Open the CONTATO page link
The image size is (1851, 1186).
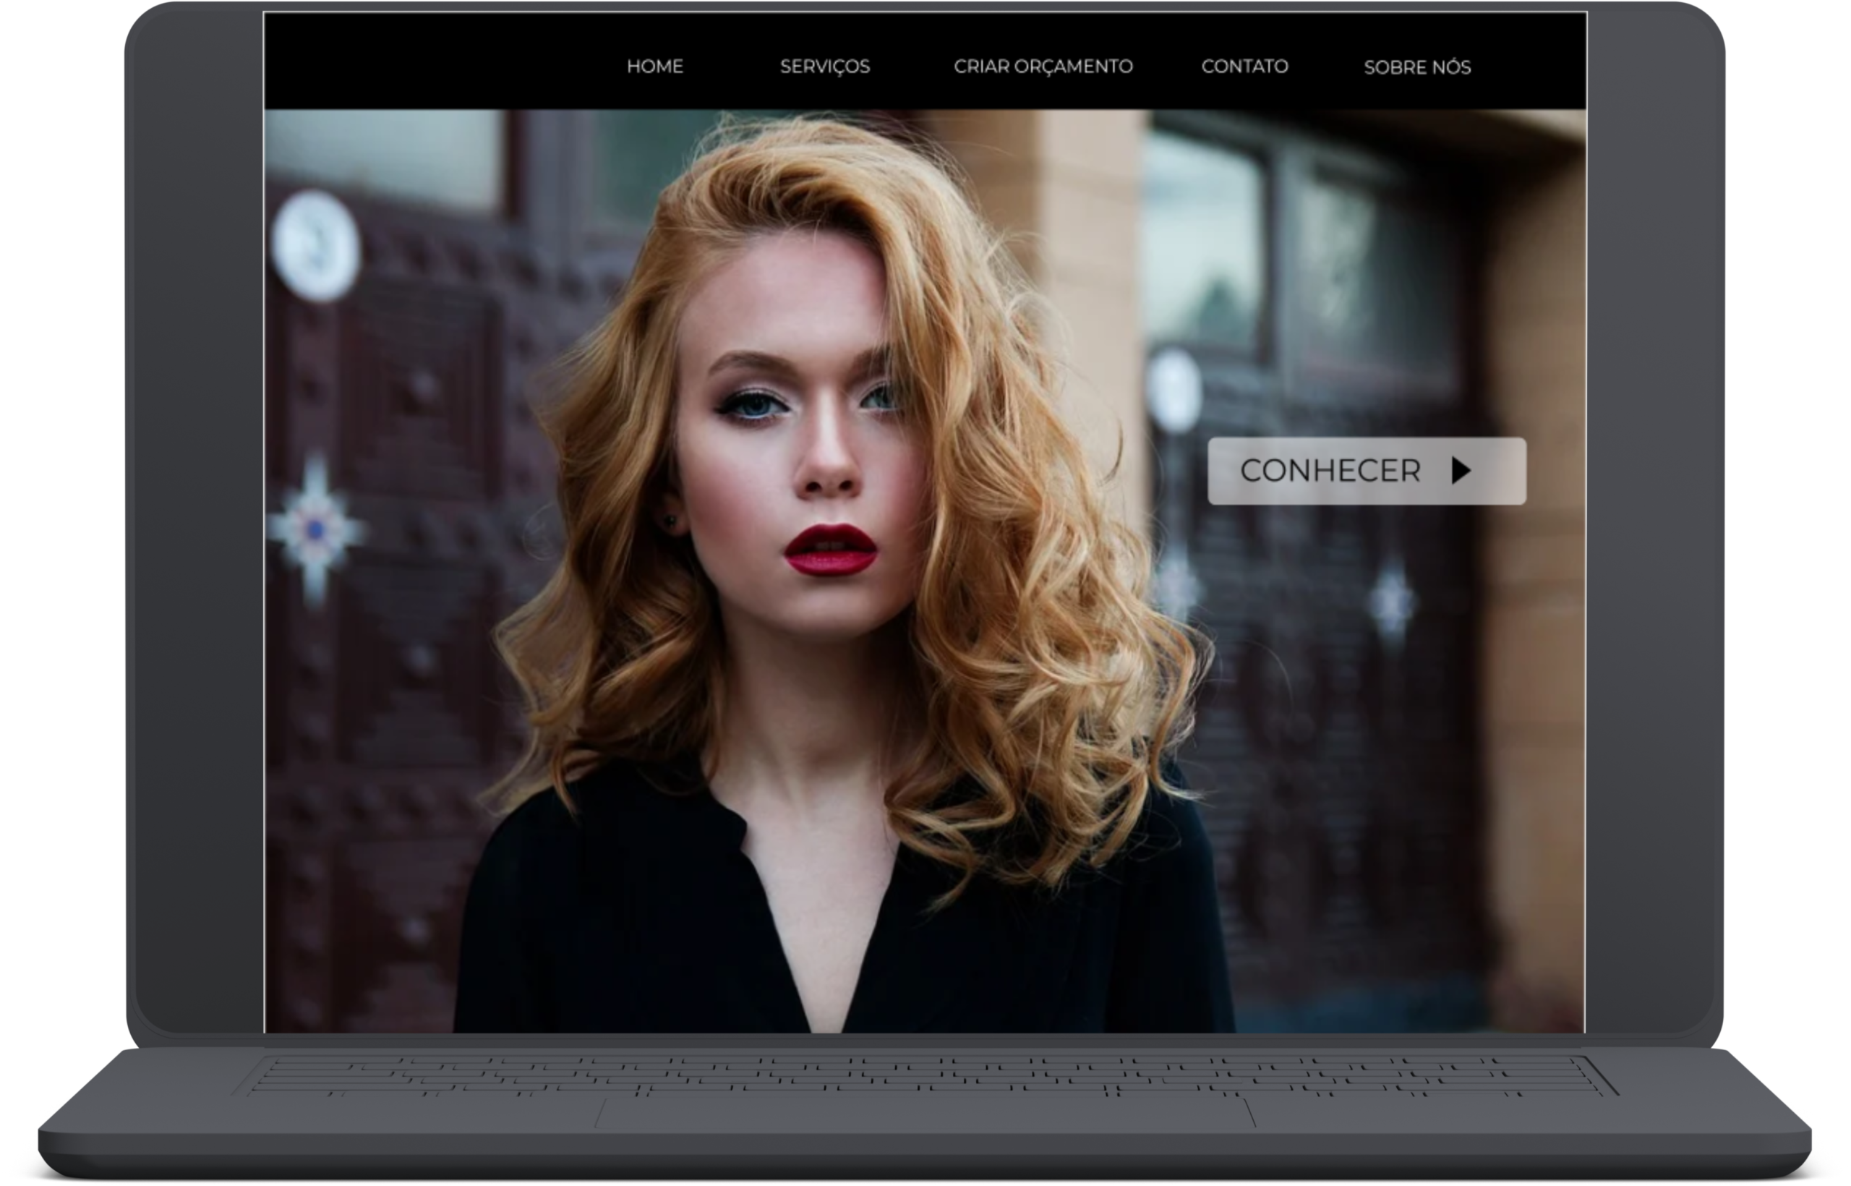click(1244, 67)
